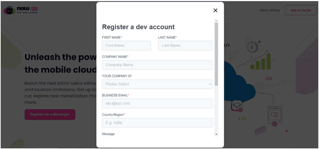Click the form scrollbar down arrow
Viewport: 319px width, 149px height.
click(x=216, y=134)
